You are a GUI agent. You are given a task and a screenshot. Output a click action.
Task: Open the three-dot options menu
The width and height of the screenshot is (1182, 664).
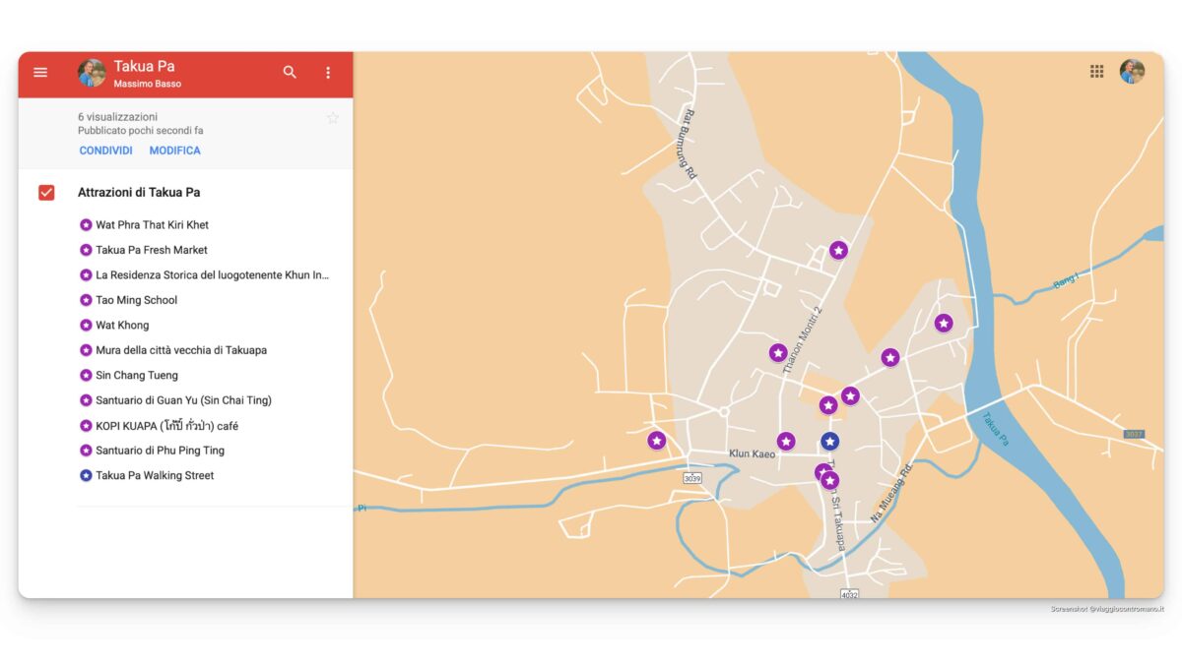[x=328, y=72]
